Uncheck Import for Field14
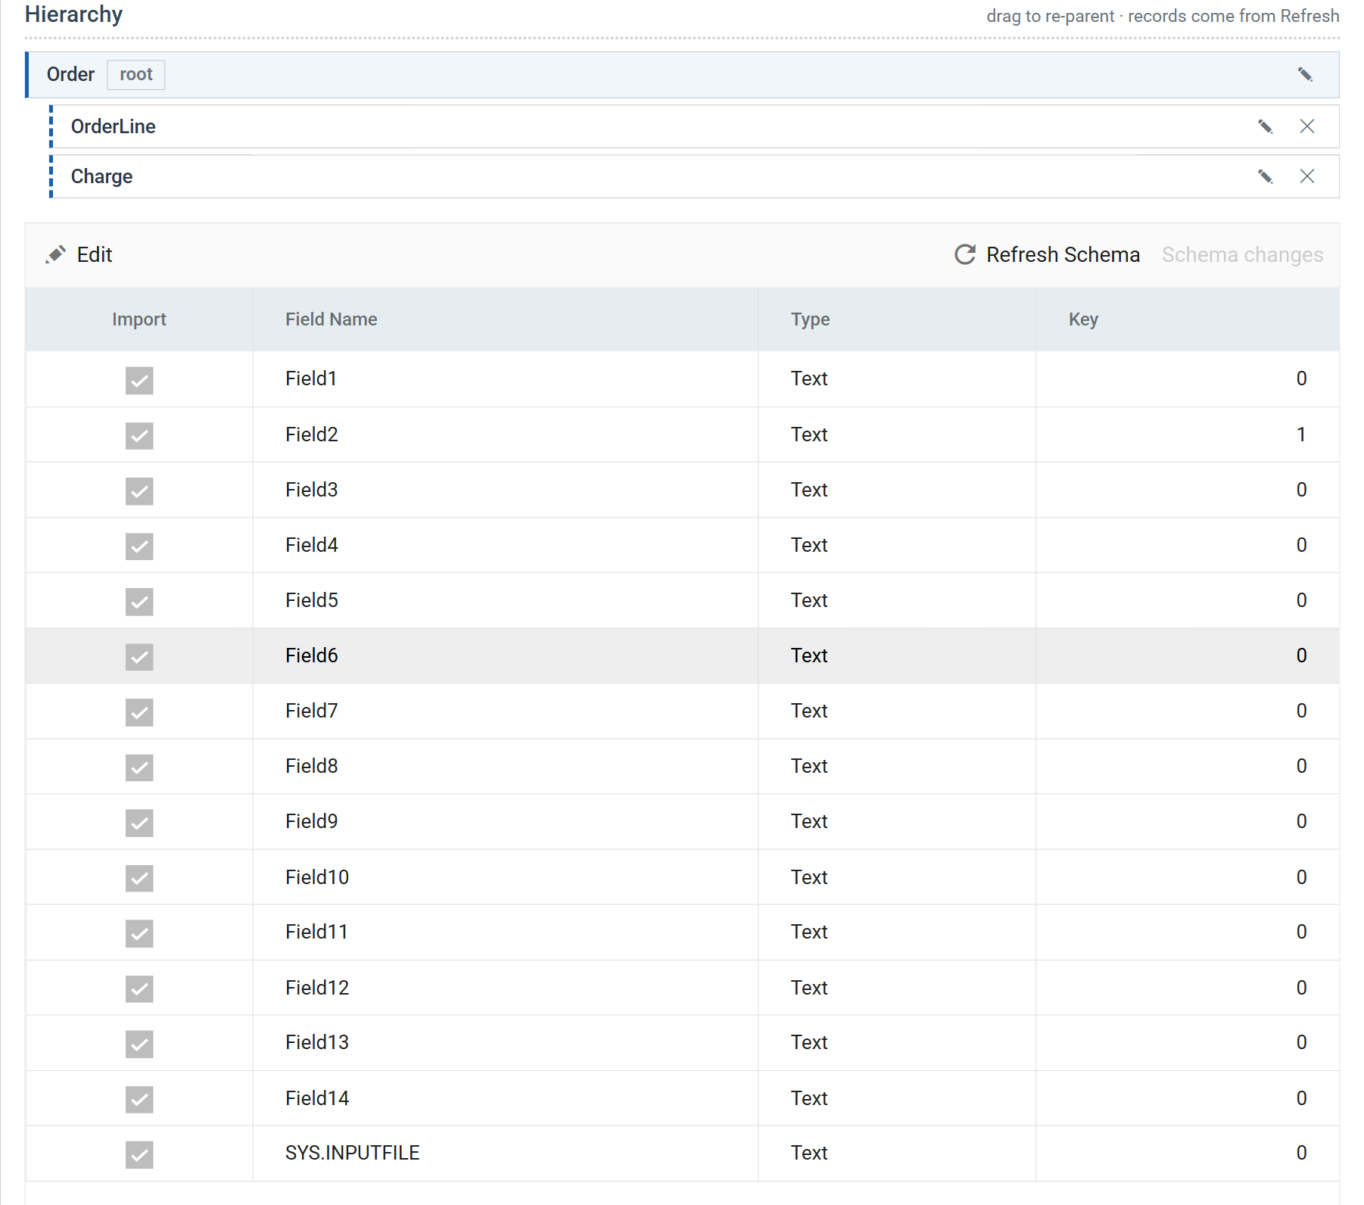The image size is (1364, 1205). point(139,1099)
